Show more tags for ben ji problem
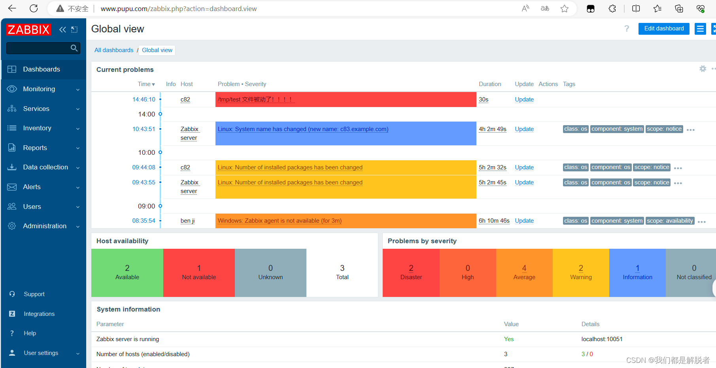Viewport: 716px width, 368px height. pos(702,222)
